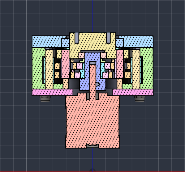Image resolution: width=185 pixels, height=172 pixels.
Task: Select the green housing wall on the right
Action: (147, 68)
